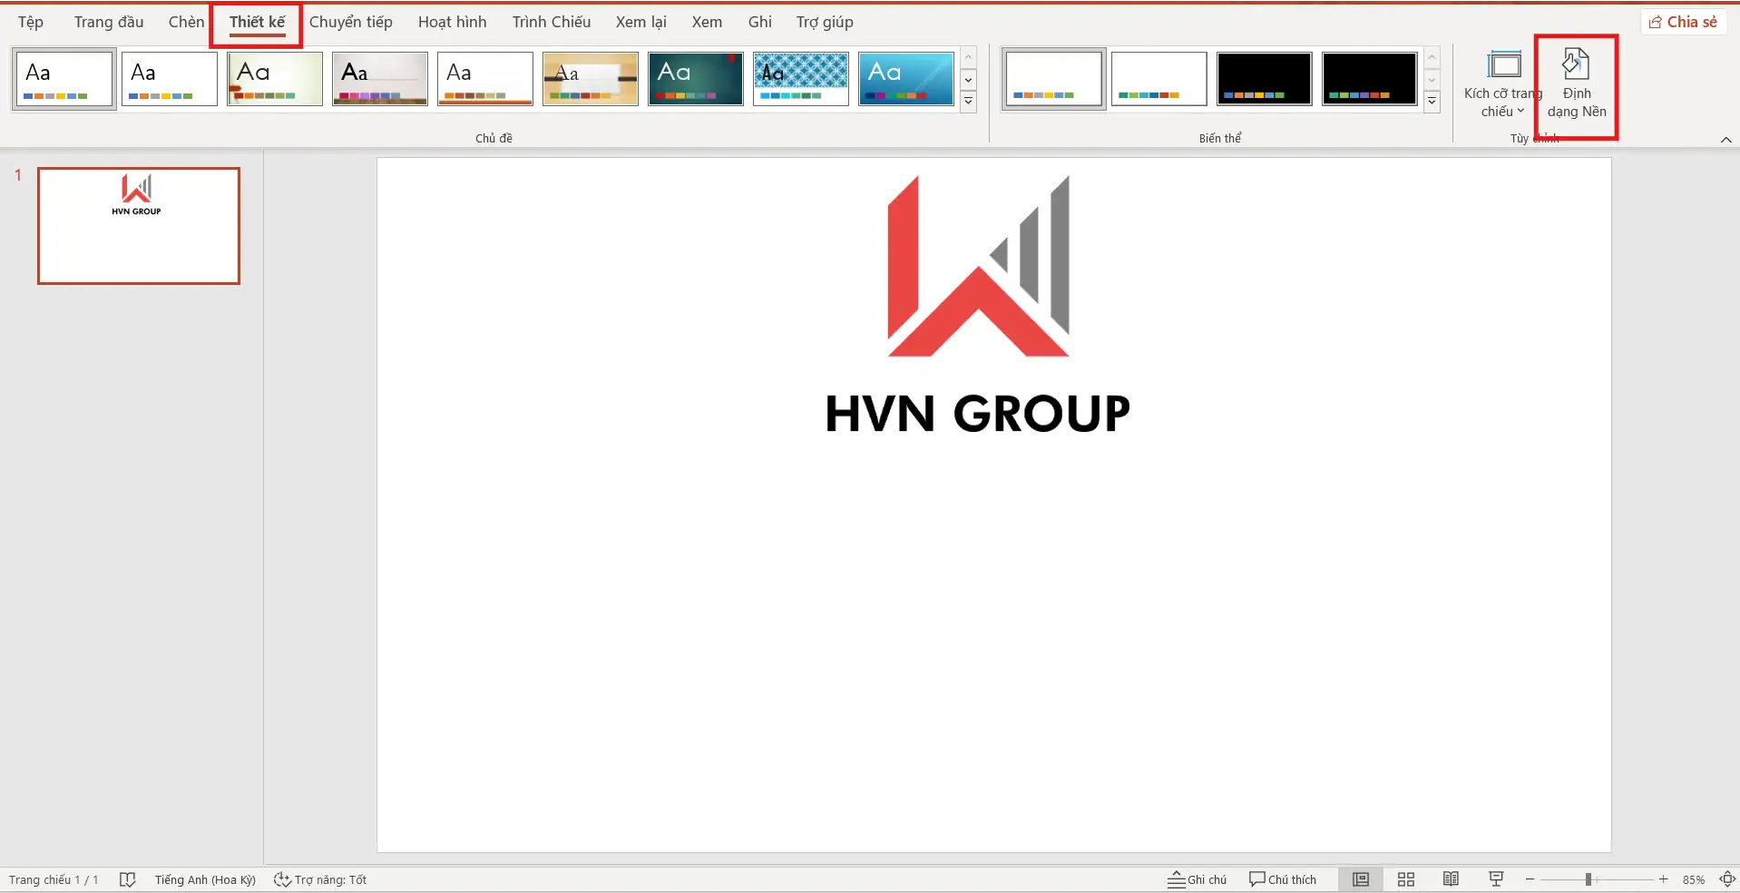1740x893 pixels.
Task: Start slideshow from status bar icon
Action: [1496, 879]
